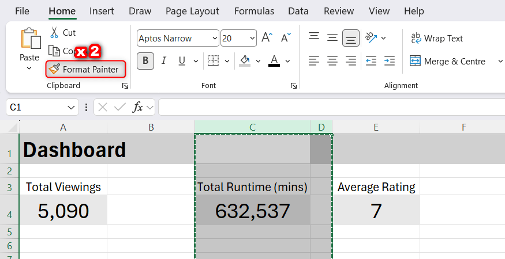
Task: Toggle Underline formatting
Action: click(x=182, y=61)
